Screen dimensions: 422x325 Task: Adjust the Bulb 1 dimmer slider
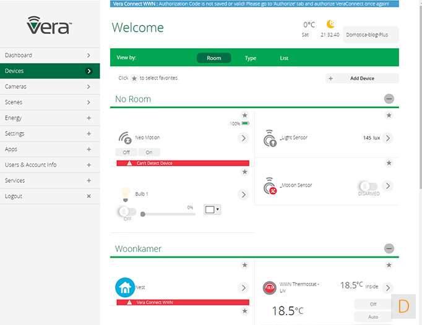(144, 214)
